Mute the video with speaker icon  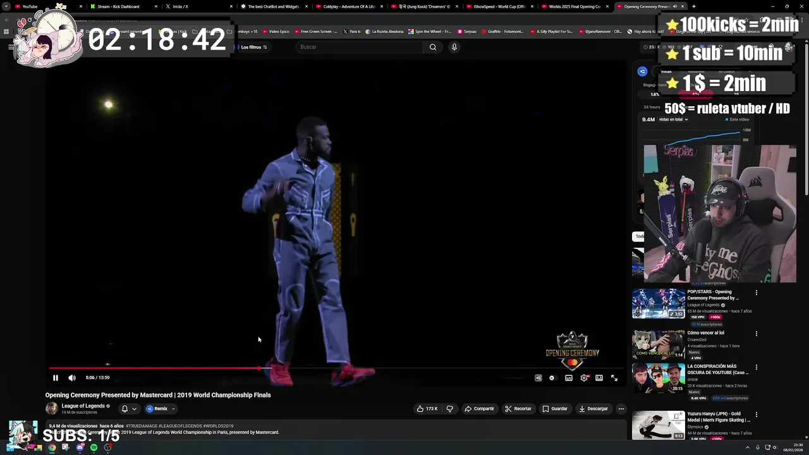(x=72, y=378)
